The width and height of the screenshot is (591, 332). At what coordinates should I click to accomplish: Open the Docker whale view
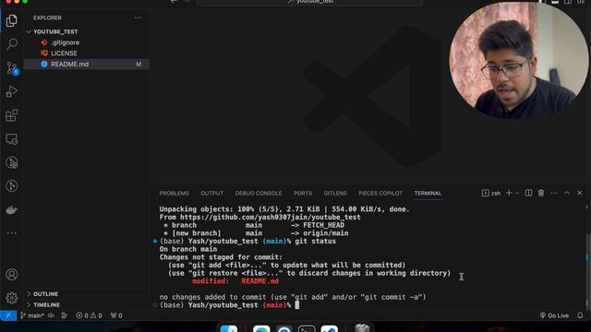(x=12, y=209)
